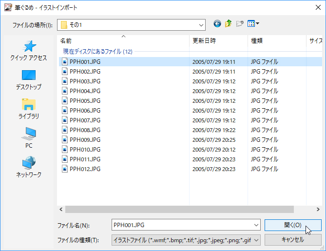Expand the file type filter dropdown
The width and height of the screenshot is (326, 251).
pyautogui.click(x=256, y=240)
